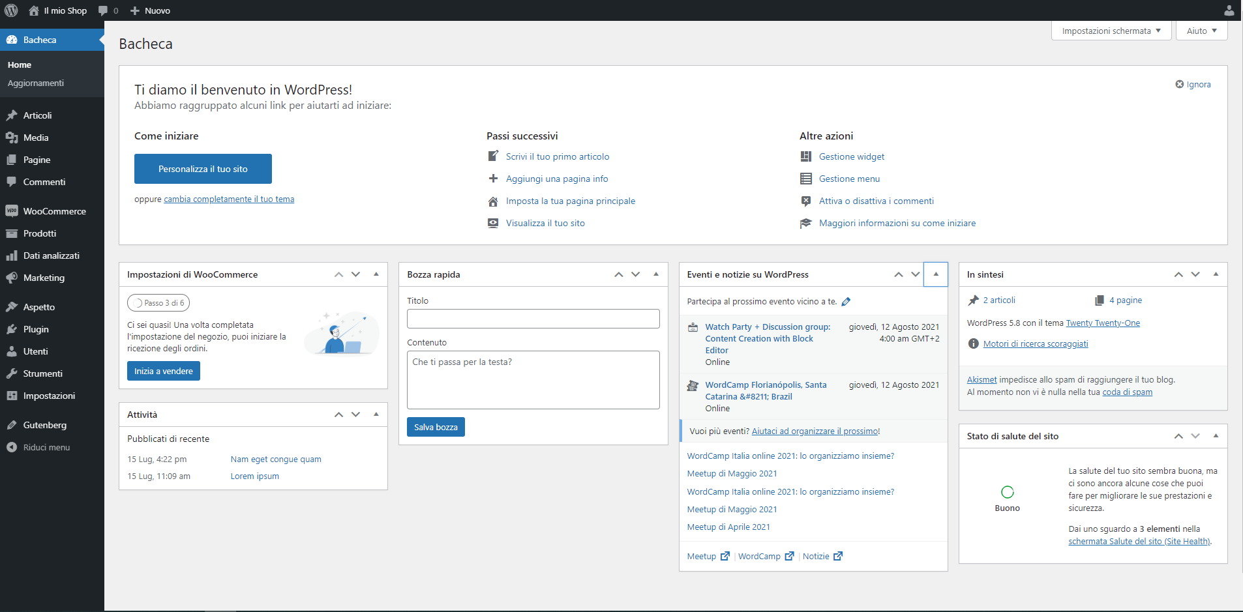Expand the Aiuto dropdown
The width and height of the screenshot is (1243, 612).
1201,30
